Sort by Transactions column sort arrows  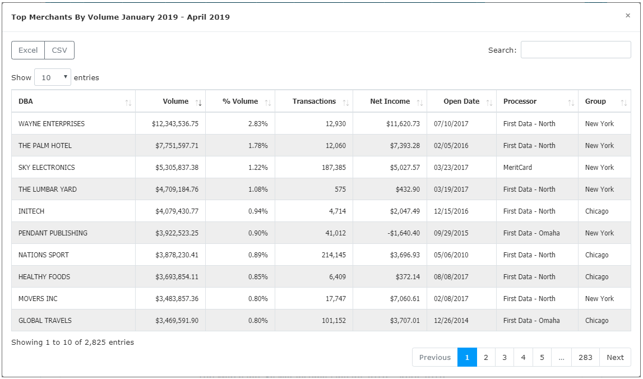click(346, 103)
